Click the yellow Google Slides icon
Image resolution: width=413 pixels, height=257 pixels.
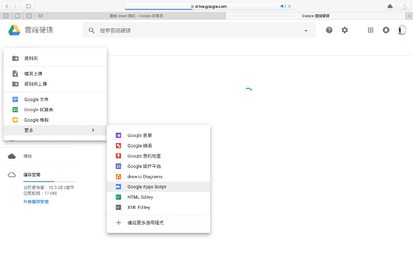[15, 120]
